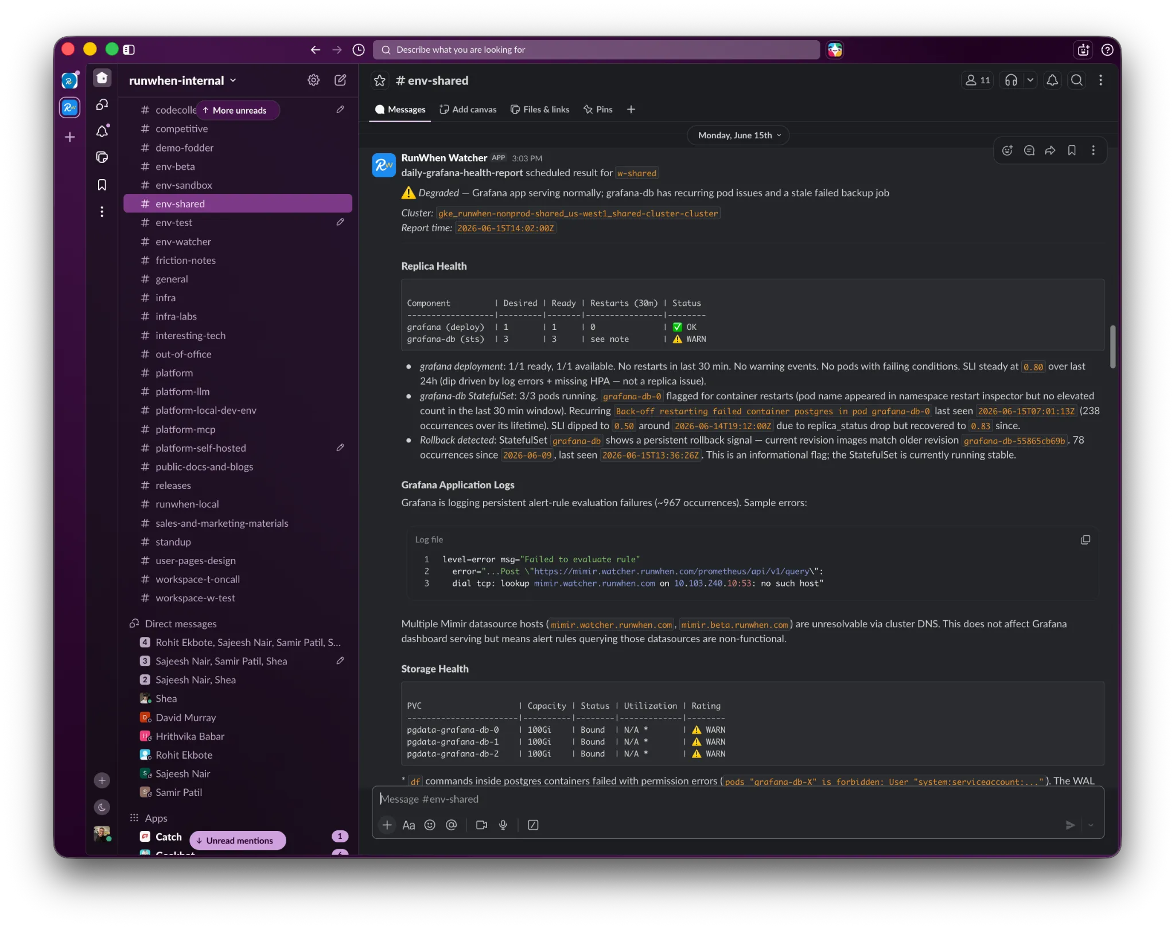Star the env-shared channel

pyautogui.click(x=380, y=81)
